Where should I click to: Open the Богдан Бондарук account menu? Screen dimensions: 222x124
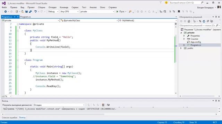pos(206,8)
